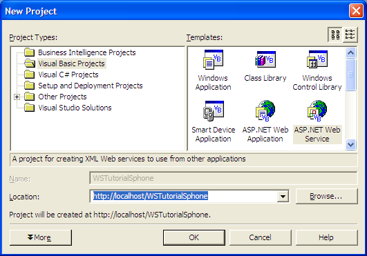Click the Smart Device Application label text
This screenshot has width=367, height=256.
coord(214,135)
